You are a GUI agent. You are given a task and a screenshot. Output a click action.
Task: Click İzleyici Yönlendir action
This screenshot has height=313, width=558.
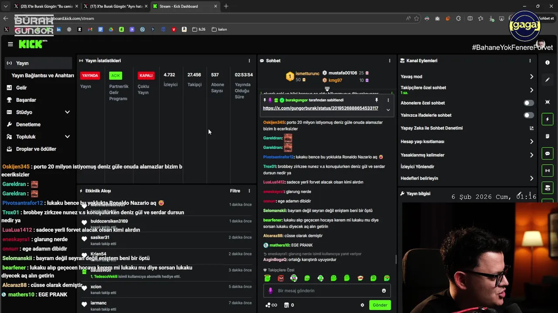pyautogui.click(x=418, y=166)
